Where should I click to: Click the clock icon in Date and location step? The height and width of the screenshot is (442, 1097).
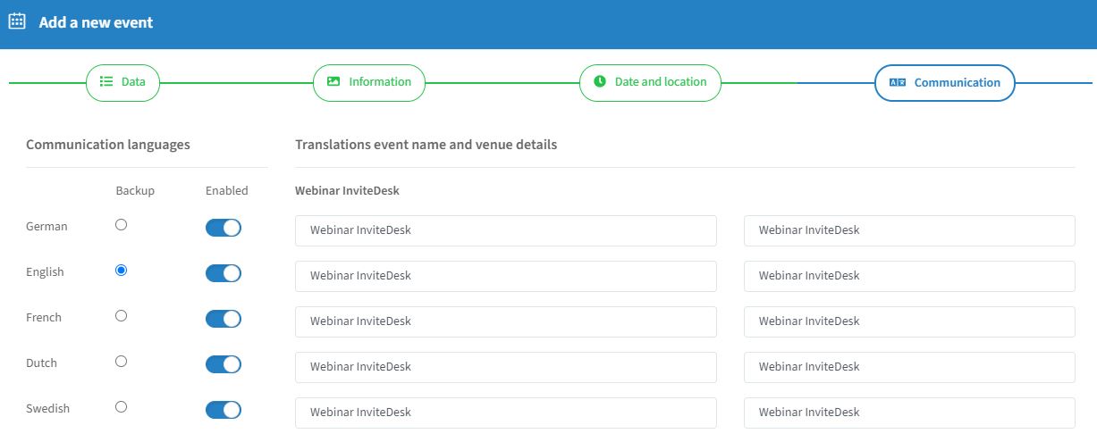[599, 82]
